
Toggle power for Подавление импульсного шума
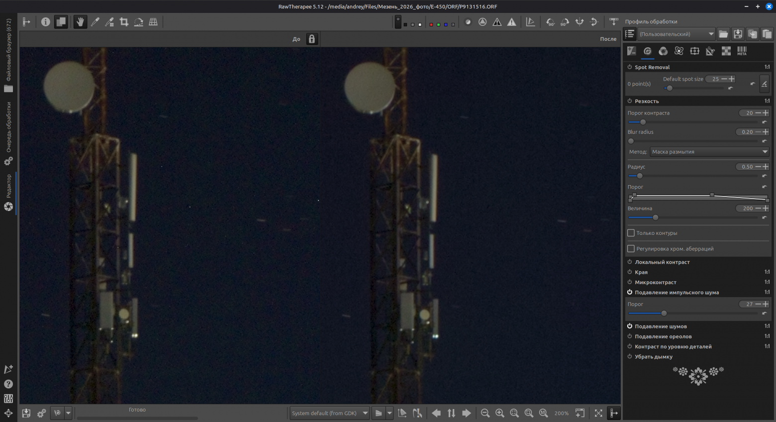tap(630, 293)
